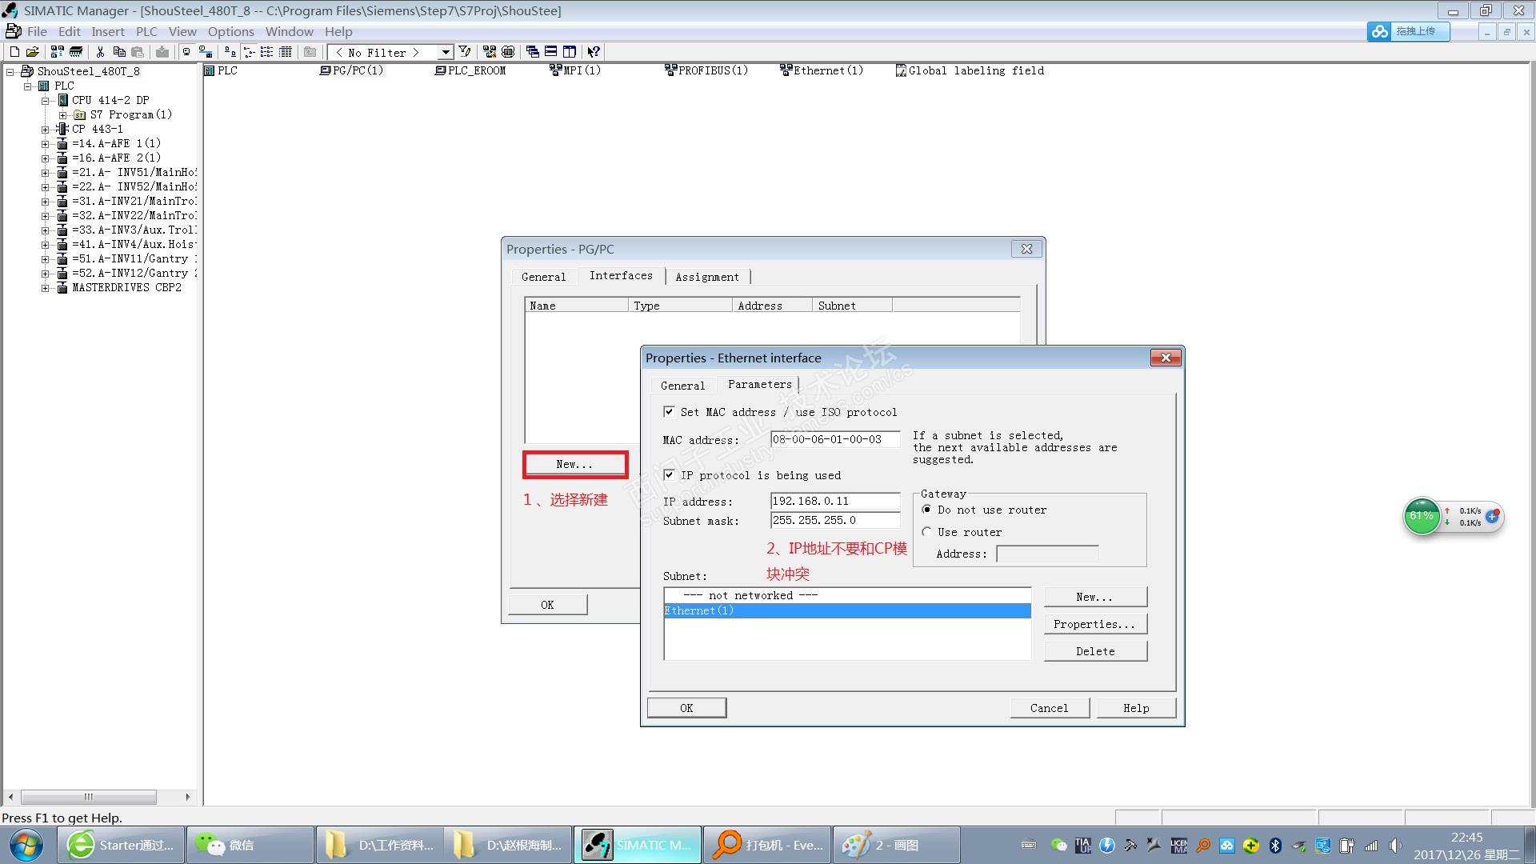Open the Options menu

click(x=230, y=32)
